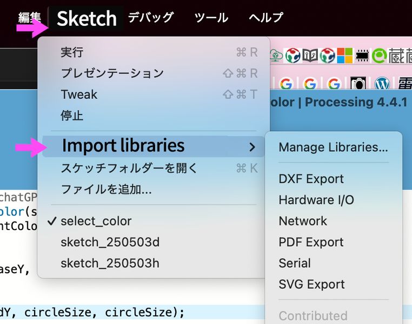Choose 実行 from the Sketch menu
The width and height of the screenshot is (412, 324).
tap(154, 52)
